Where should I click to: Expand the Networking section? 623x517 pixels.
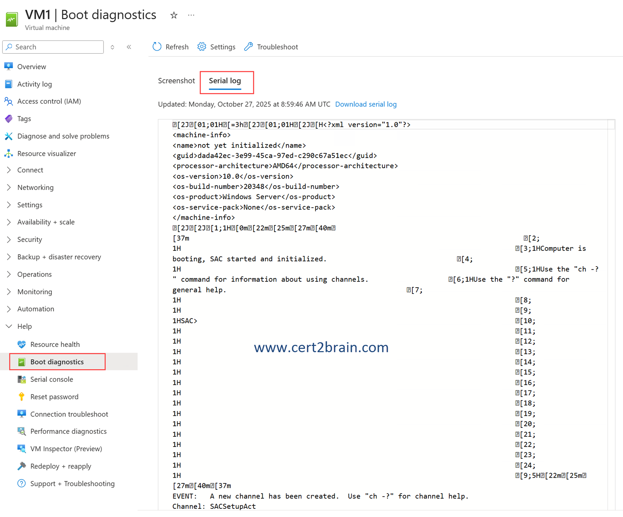pos(9,187)
